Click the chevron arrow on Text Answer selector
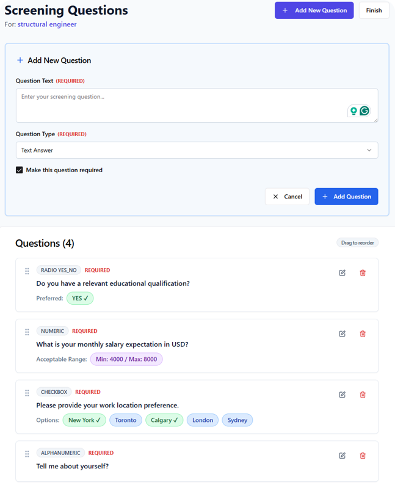395x502 pixels. click(x=369, y=150)
